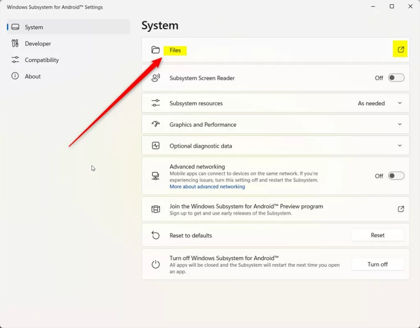Enable the Subsystem Screen Reader toggle
The height and width of the screenshot is (328, 420).
[x=395, y=77]
